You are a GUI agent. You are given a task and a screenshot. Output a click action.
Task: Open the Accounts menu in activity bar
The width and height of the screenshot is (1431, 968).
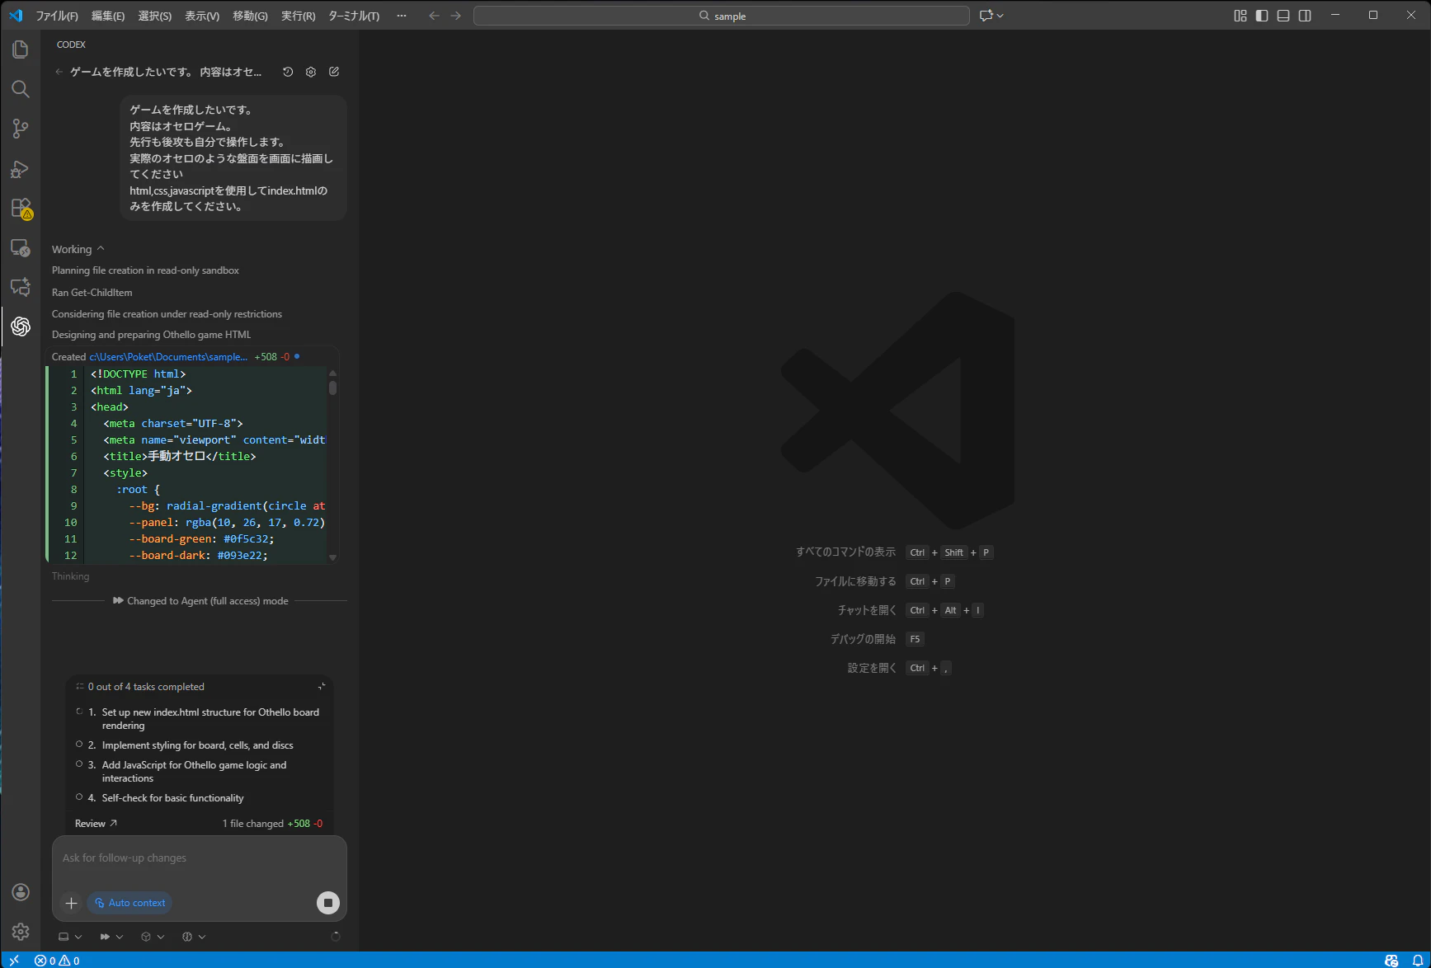click(x=21, y=892)
